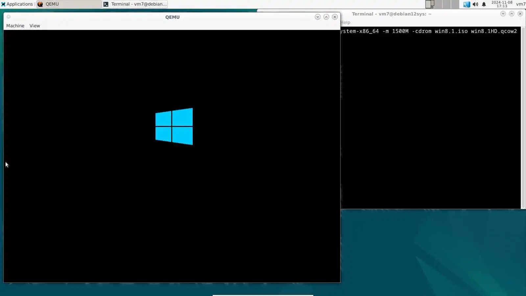Image resolution: width=526 pixels, height=296 pixels.
Task: Close the Terminal window
Action: (520, 13)
